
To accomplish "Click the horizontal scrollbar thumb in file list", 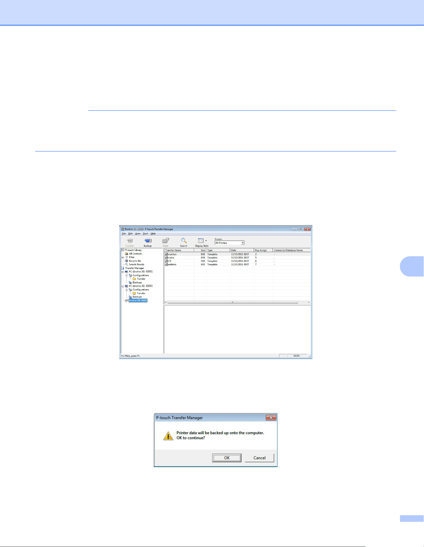I will 233,302.
